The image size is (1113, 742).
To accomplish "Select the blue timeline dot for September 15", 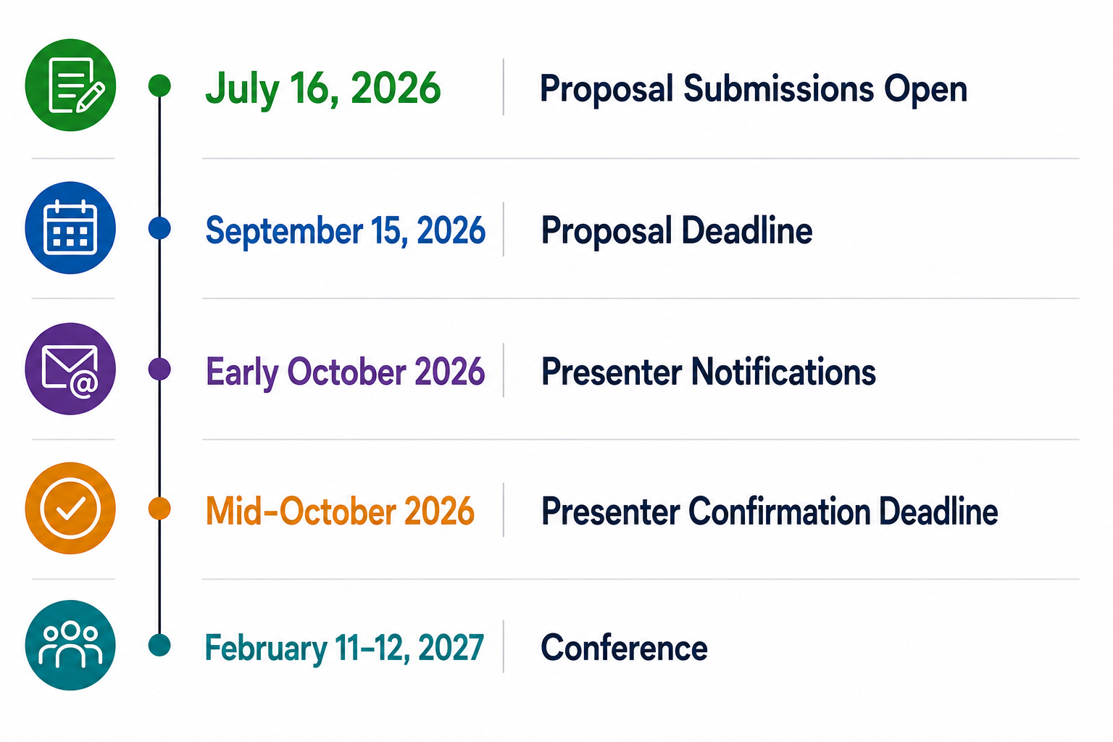I will tap(159, 228).
